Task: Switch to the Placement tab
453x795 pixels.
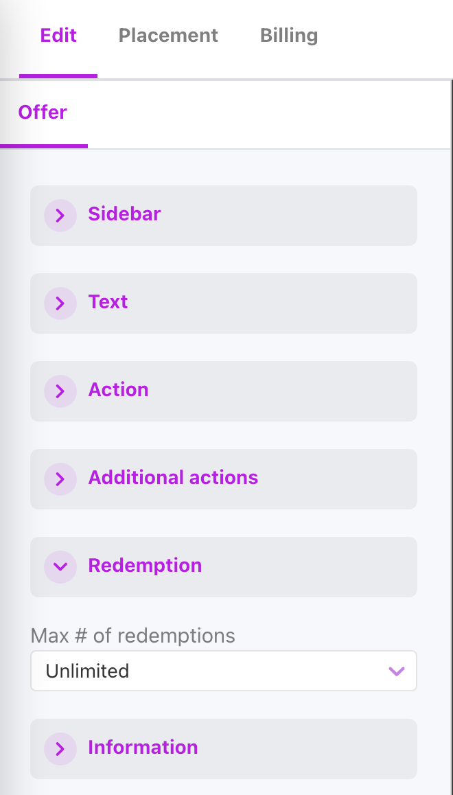Action: 168,35
